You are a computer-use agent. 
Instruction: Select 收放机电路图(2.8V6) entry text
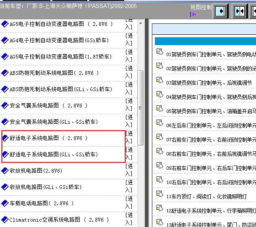36,171
